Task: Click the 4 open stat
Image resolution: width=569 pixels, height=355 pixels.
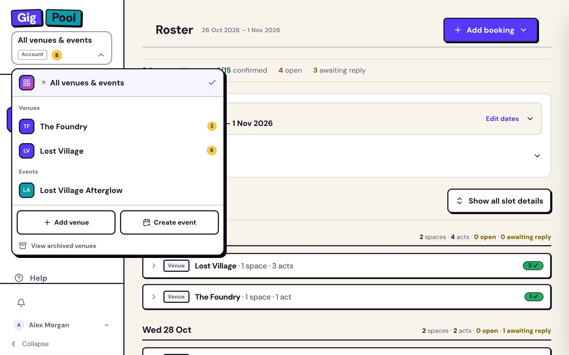Action: (290, 70)
